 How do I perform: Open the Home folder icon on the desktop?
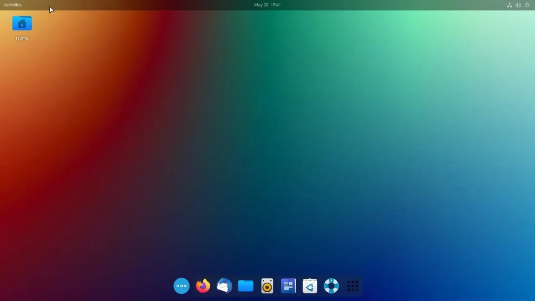(22, 23)
